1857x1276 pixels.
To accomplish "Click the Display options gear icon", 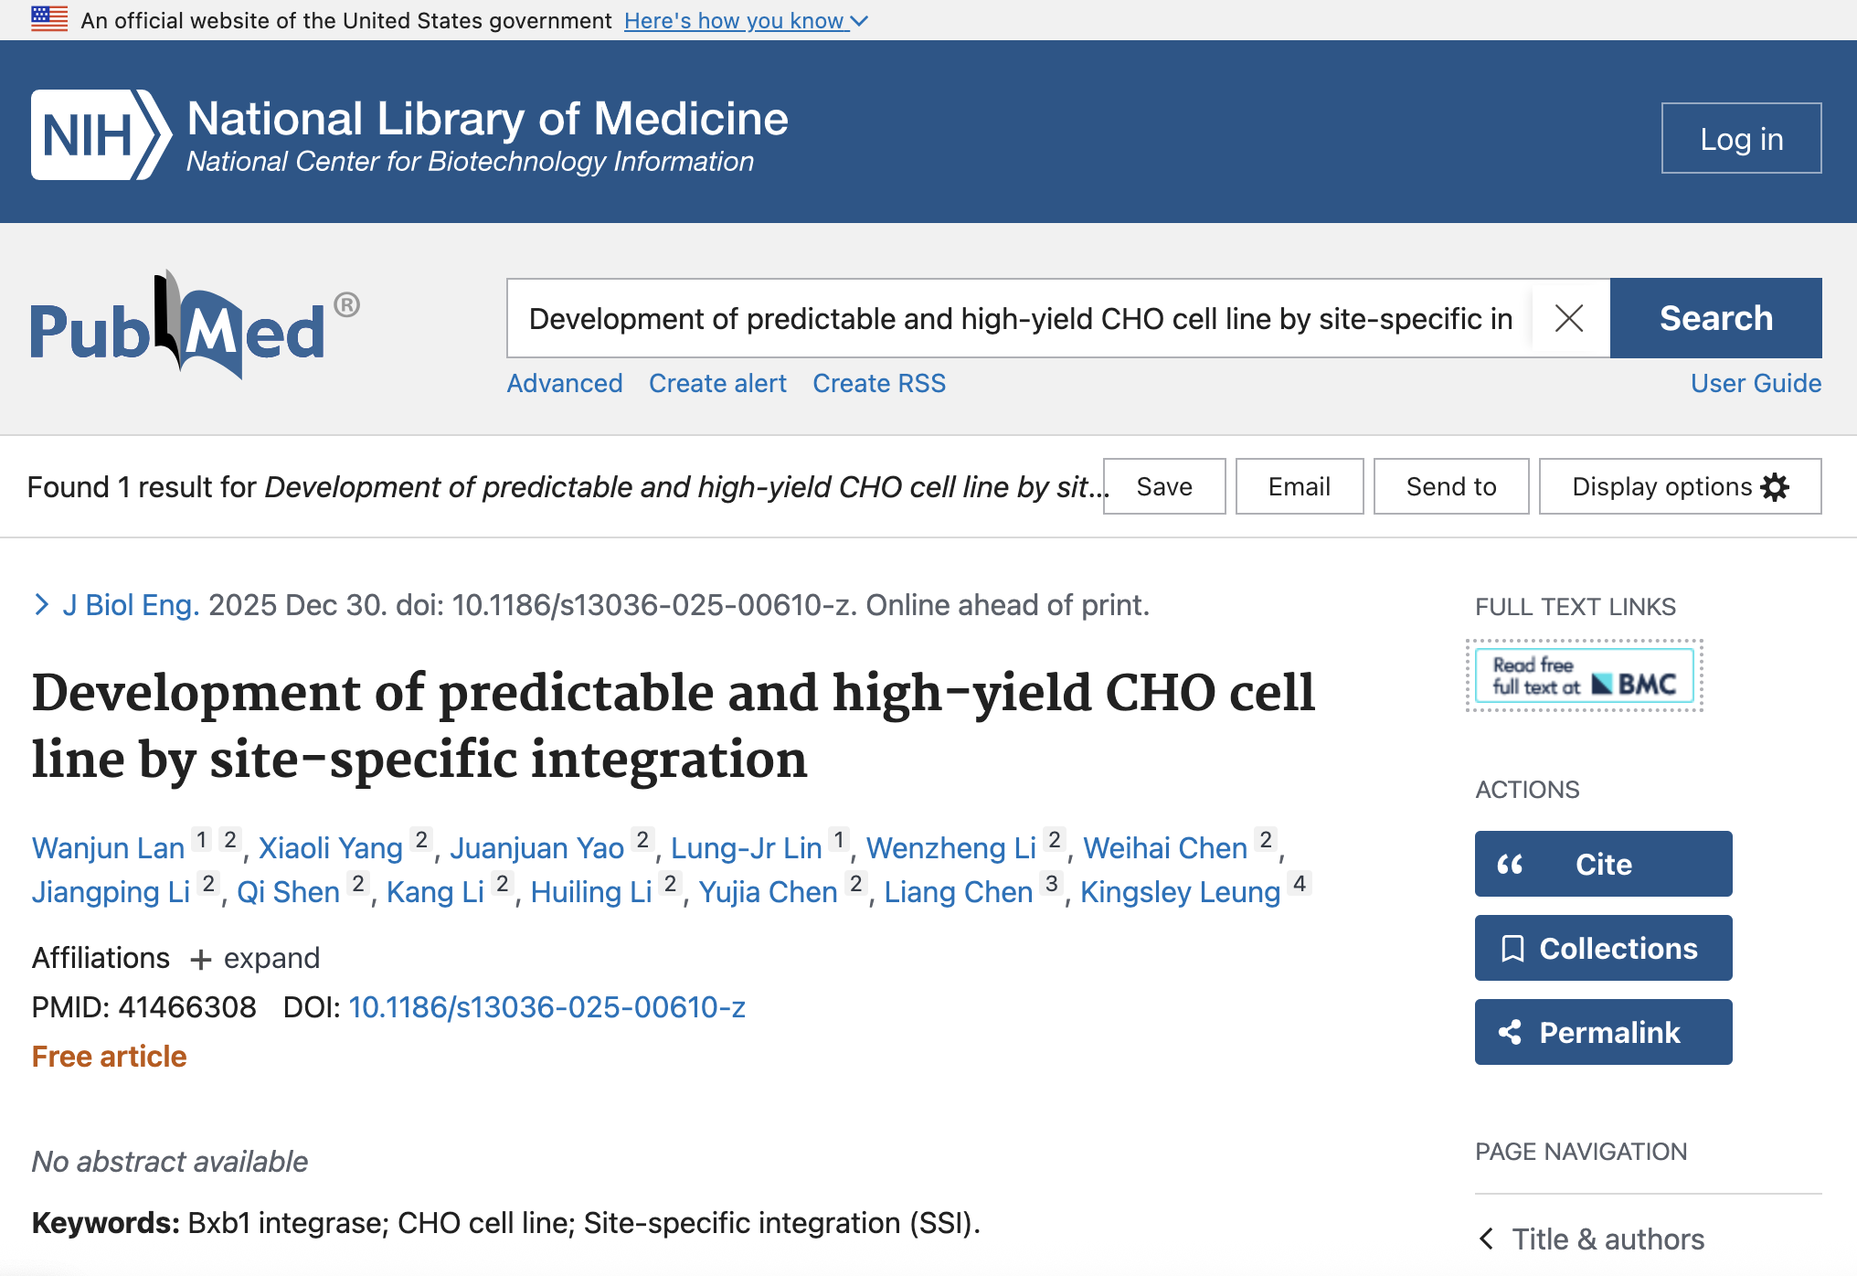I will [x=1775, y=487].
